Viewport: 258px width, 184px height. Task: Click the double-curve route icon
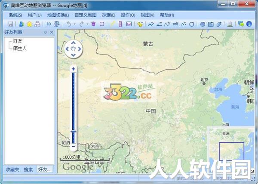(175, 24)
